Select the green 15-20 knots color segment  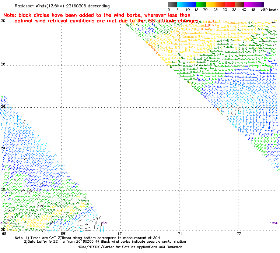click(201, 4)
